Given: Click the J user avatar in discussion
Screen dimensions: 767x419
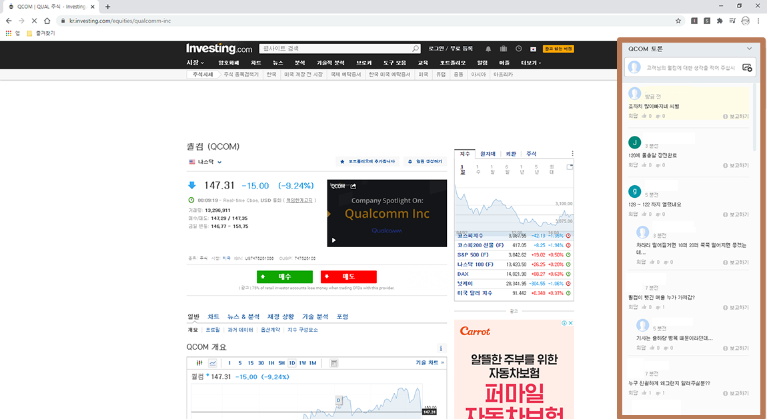Looking at the screenshot, I should point(634,143).
